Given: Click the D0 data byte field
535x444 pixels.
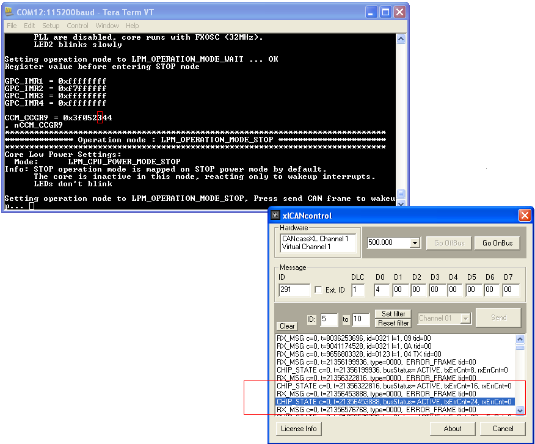Looking at the screenshot, I should pyautogui.click(x=382, y=289).
